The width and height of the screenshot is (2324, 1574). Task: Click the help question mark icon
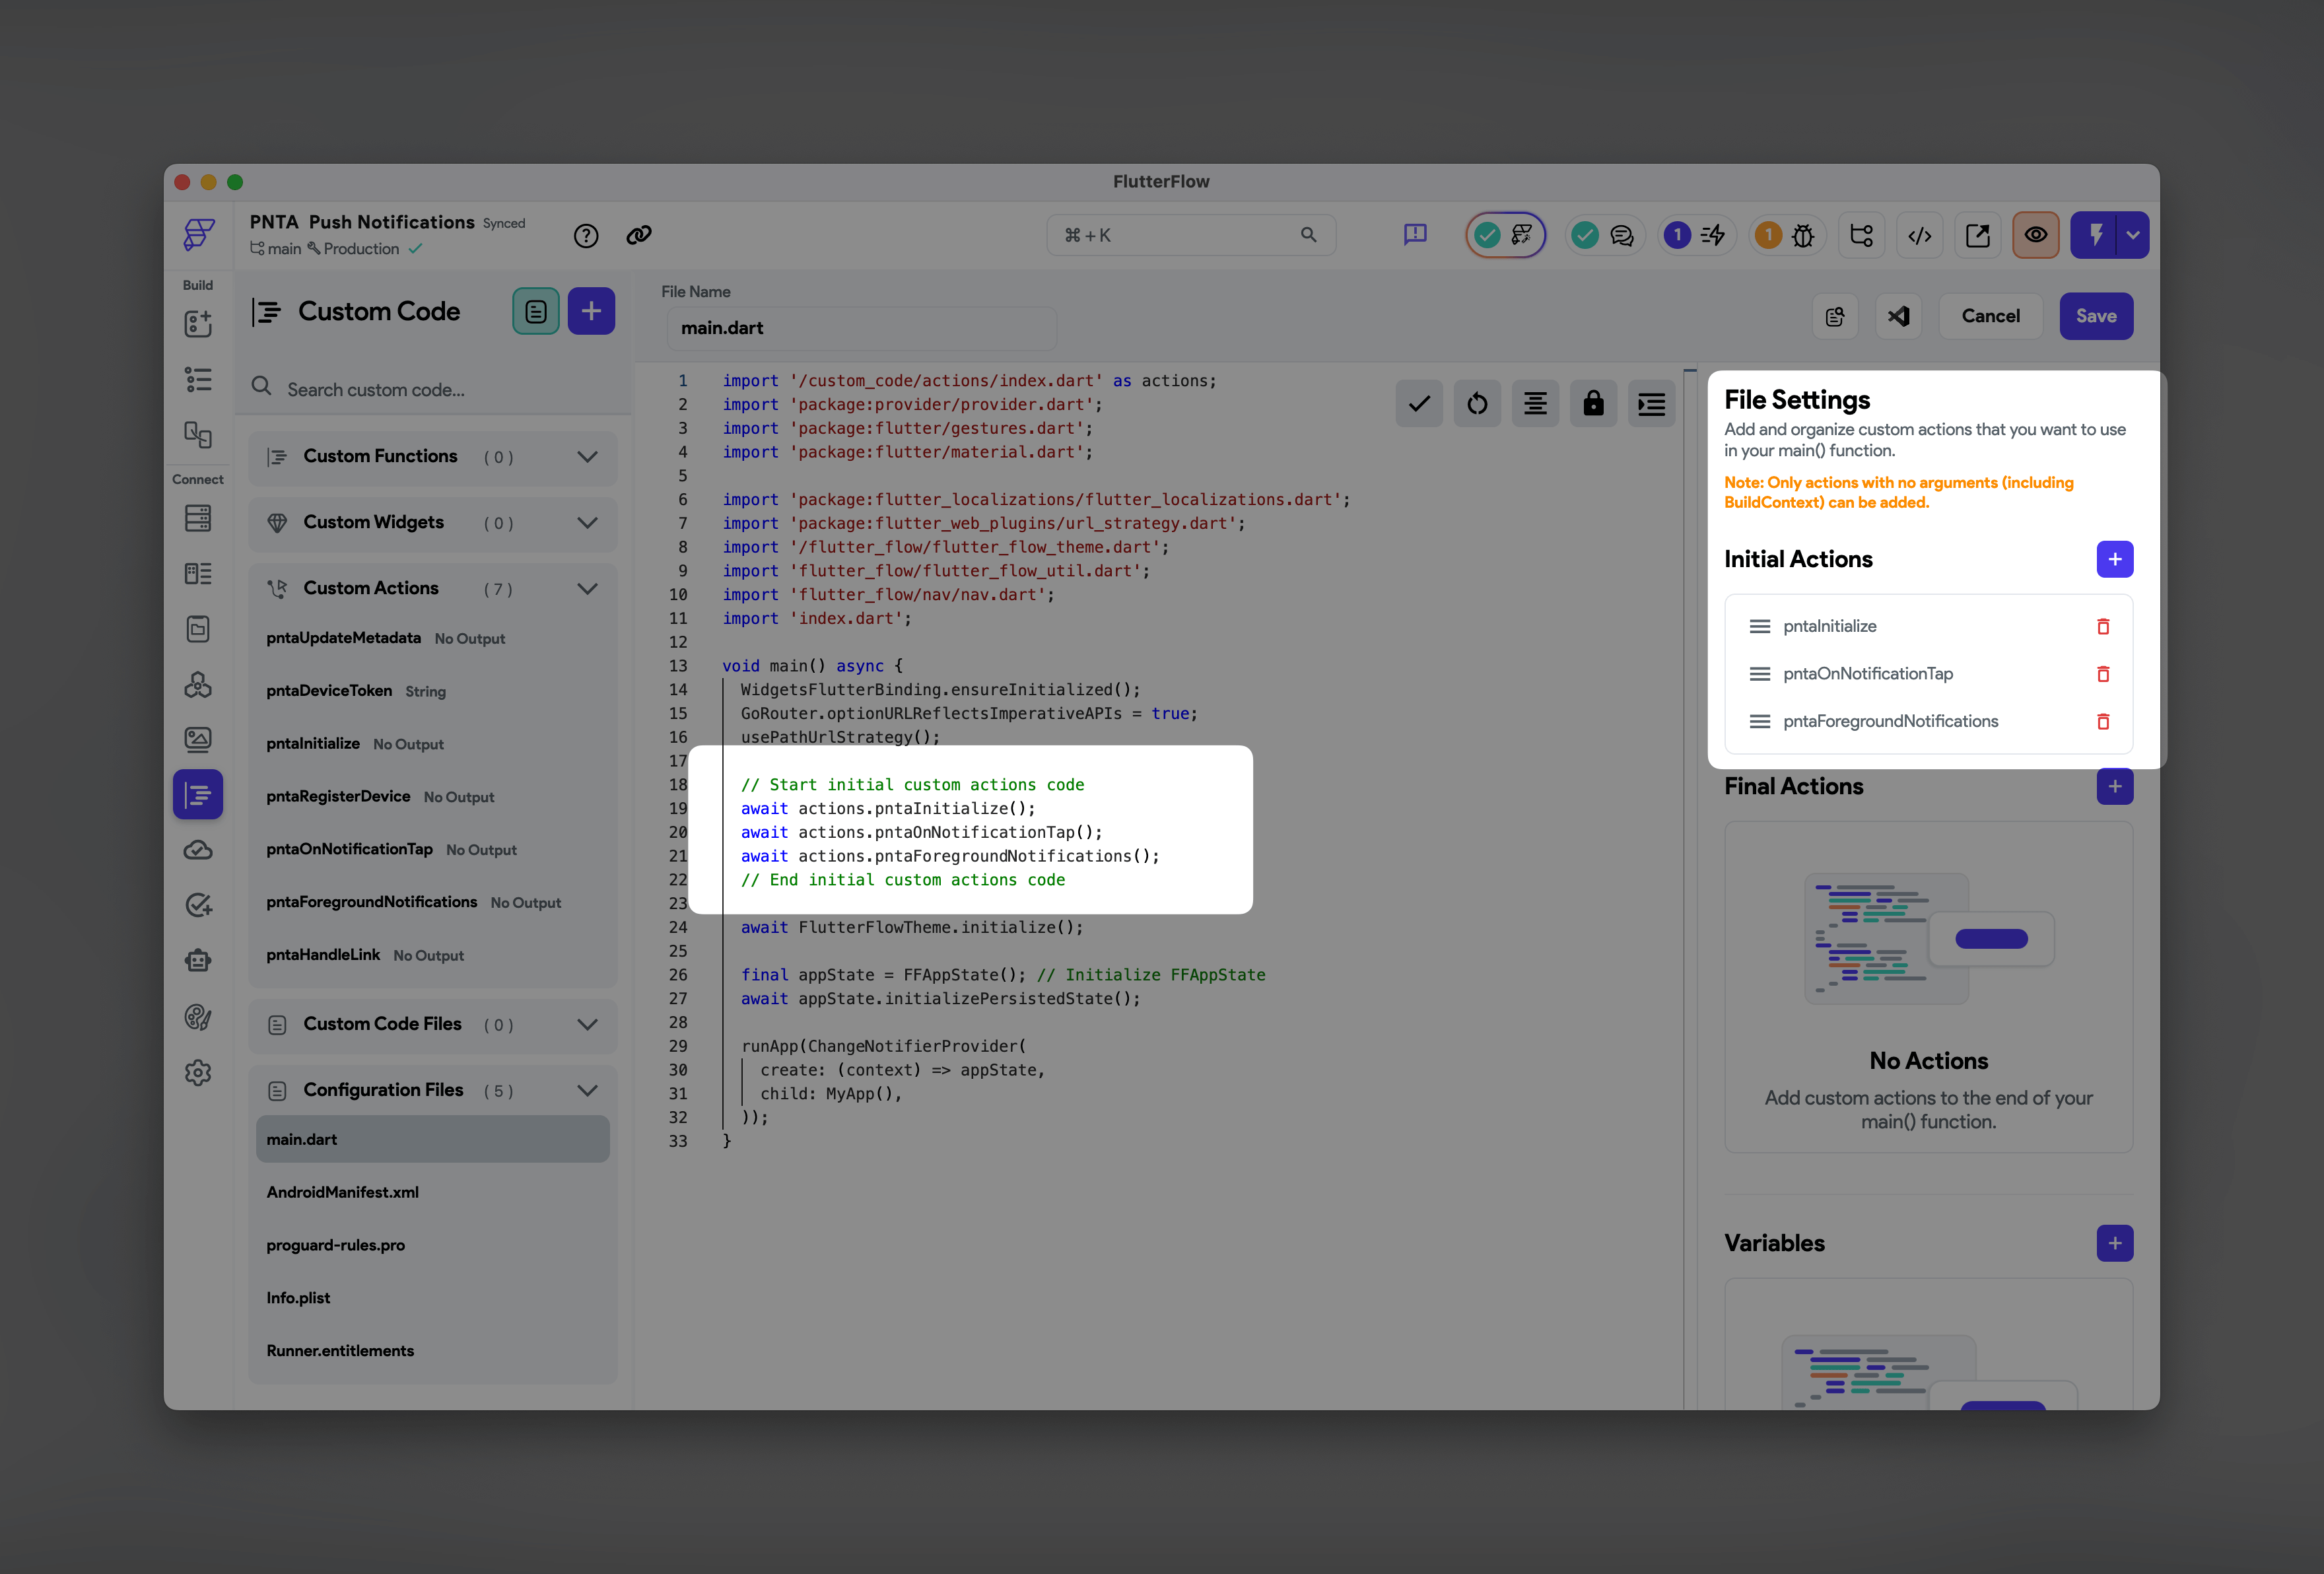(586, 235)
